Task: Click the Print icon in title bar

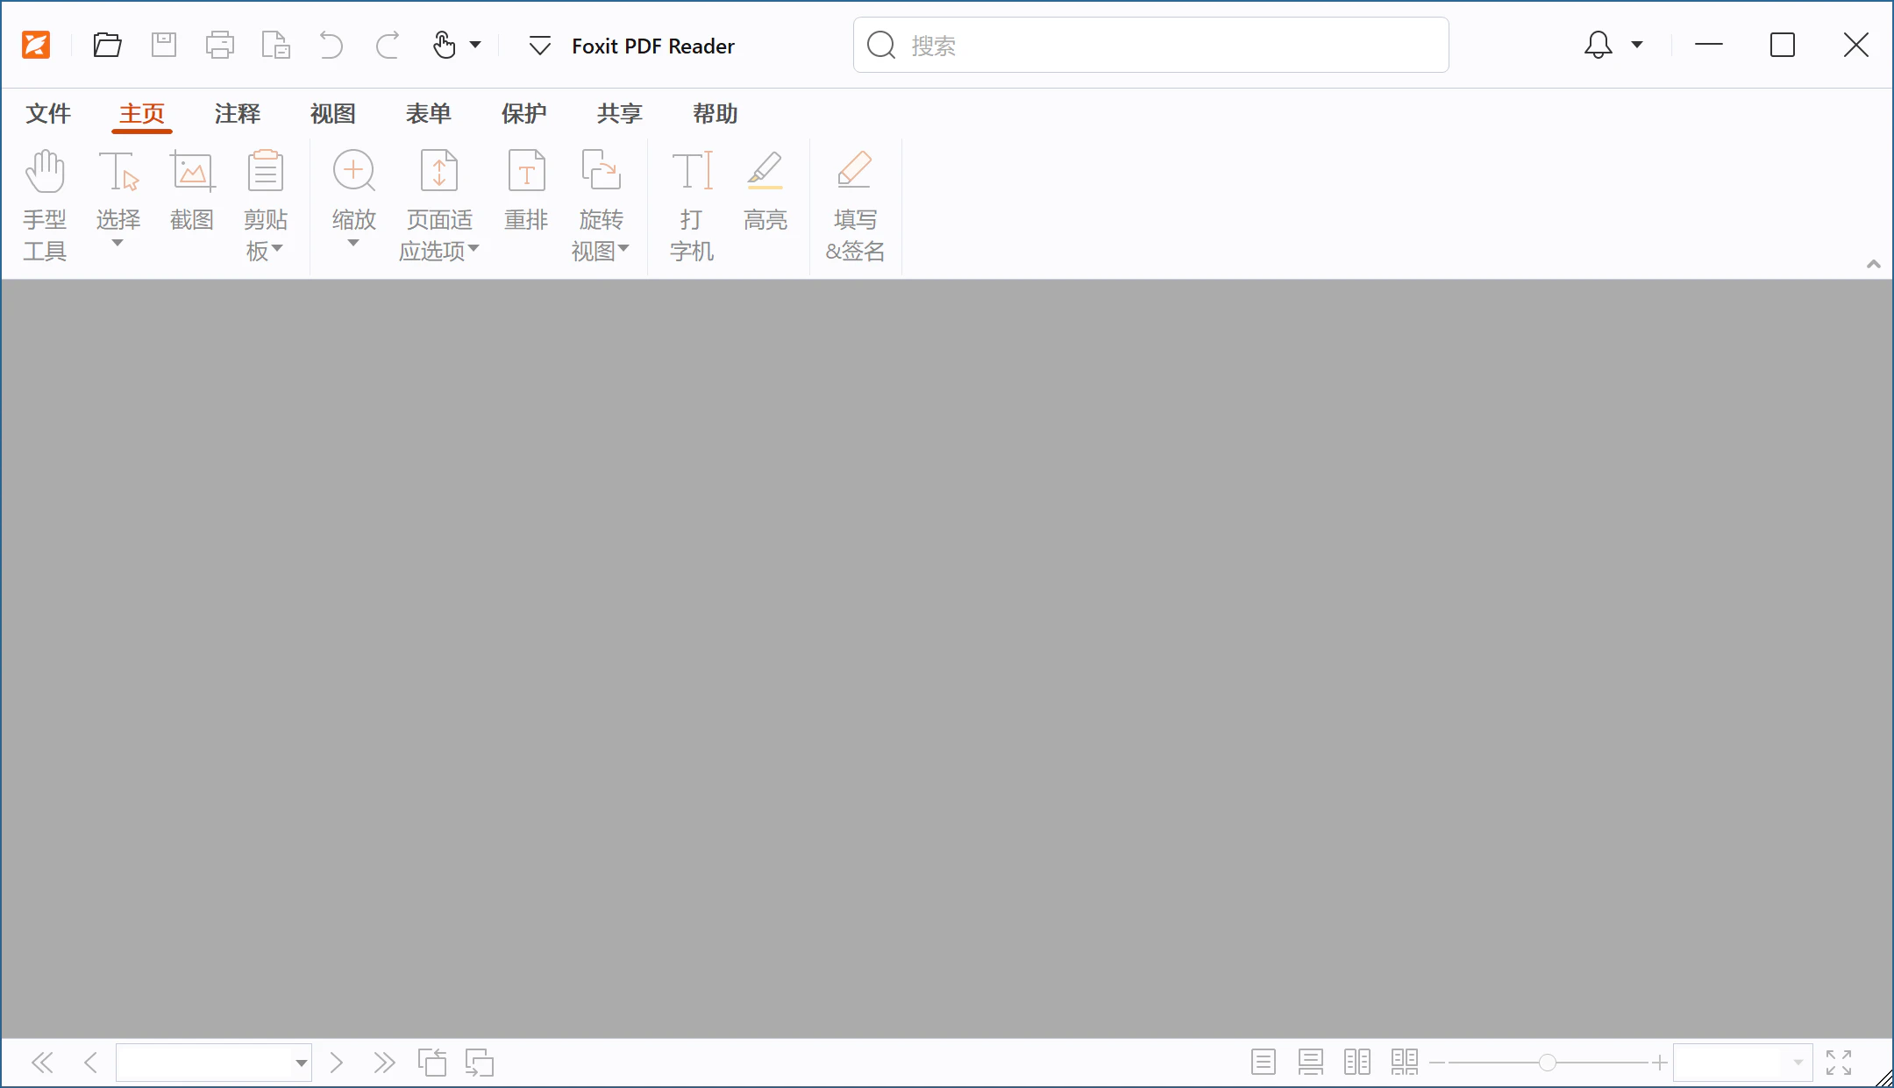Action: (x=220, y=45)
